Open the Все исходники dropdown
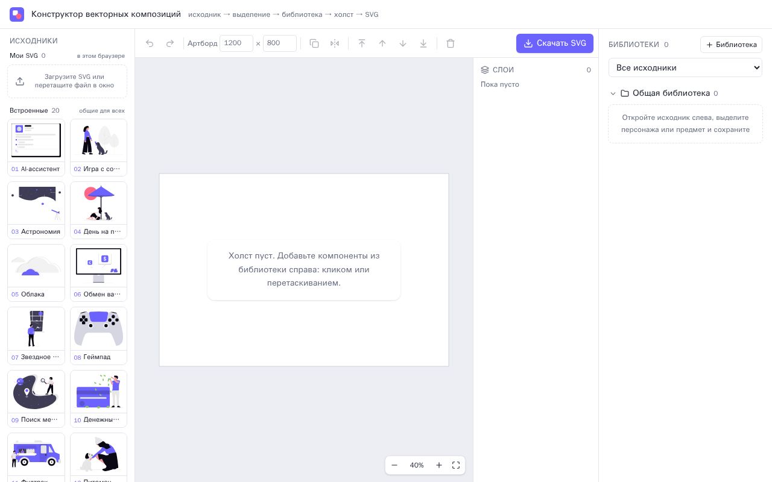 (x=686, y=67)
